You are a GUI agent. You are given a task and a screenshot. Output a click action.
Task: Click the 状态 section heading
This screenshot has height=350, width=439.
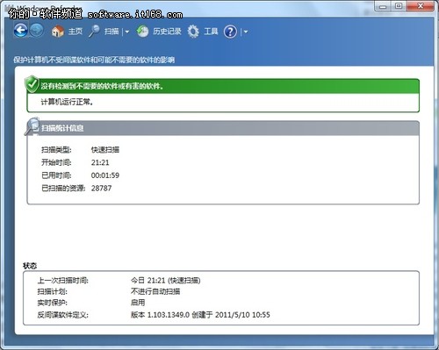(30, 266)
